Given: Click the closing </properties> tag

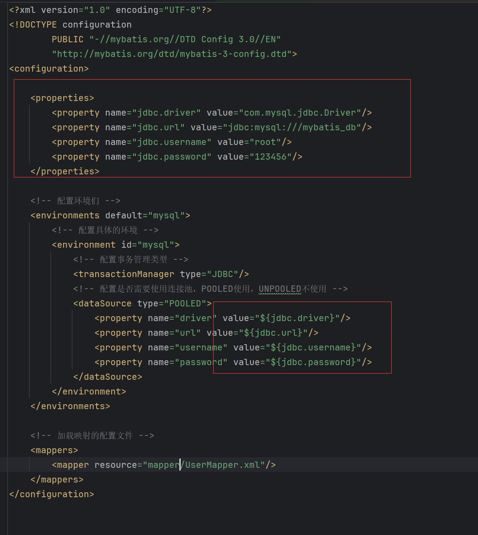Looking at the screenshot, I should tap(65, 171).
